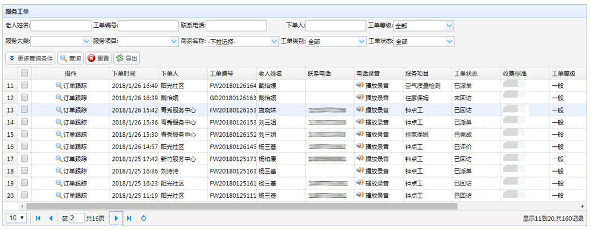Click the previous page arrow icon
The width and height of the screenshot is (591, 230).
pos(51,218)
